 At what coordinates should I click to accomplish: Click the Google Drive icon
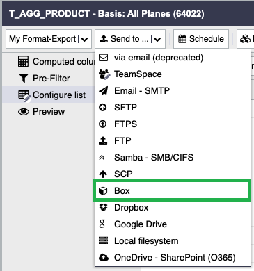[x=102, y=224]
